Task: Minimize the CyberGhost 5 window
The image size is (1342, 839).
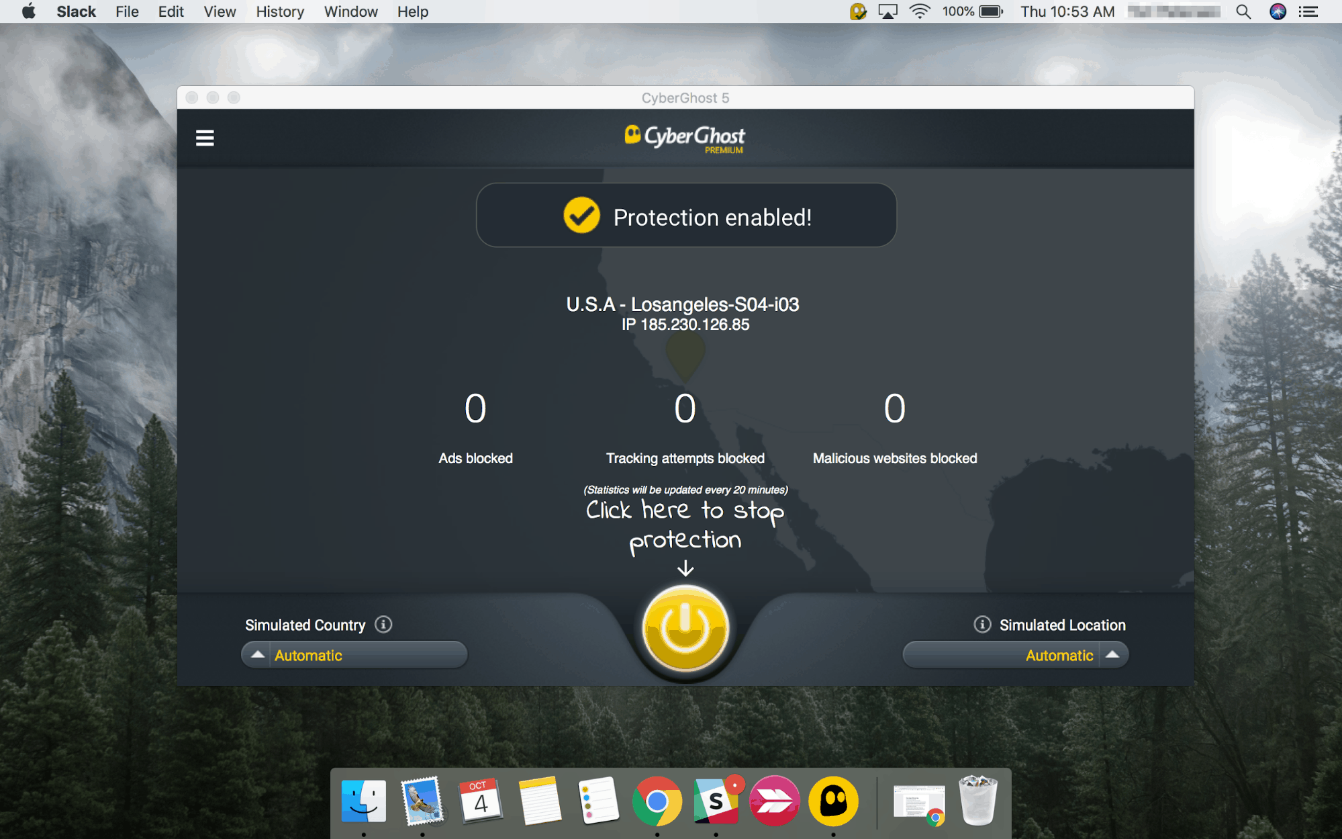Action: 213,98
